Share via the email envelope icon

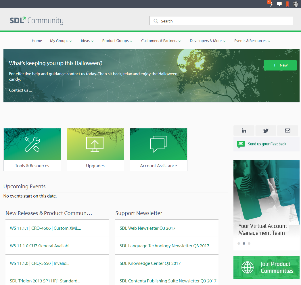[287, 131]
